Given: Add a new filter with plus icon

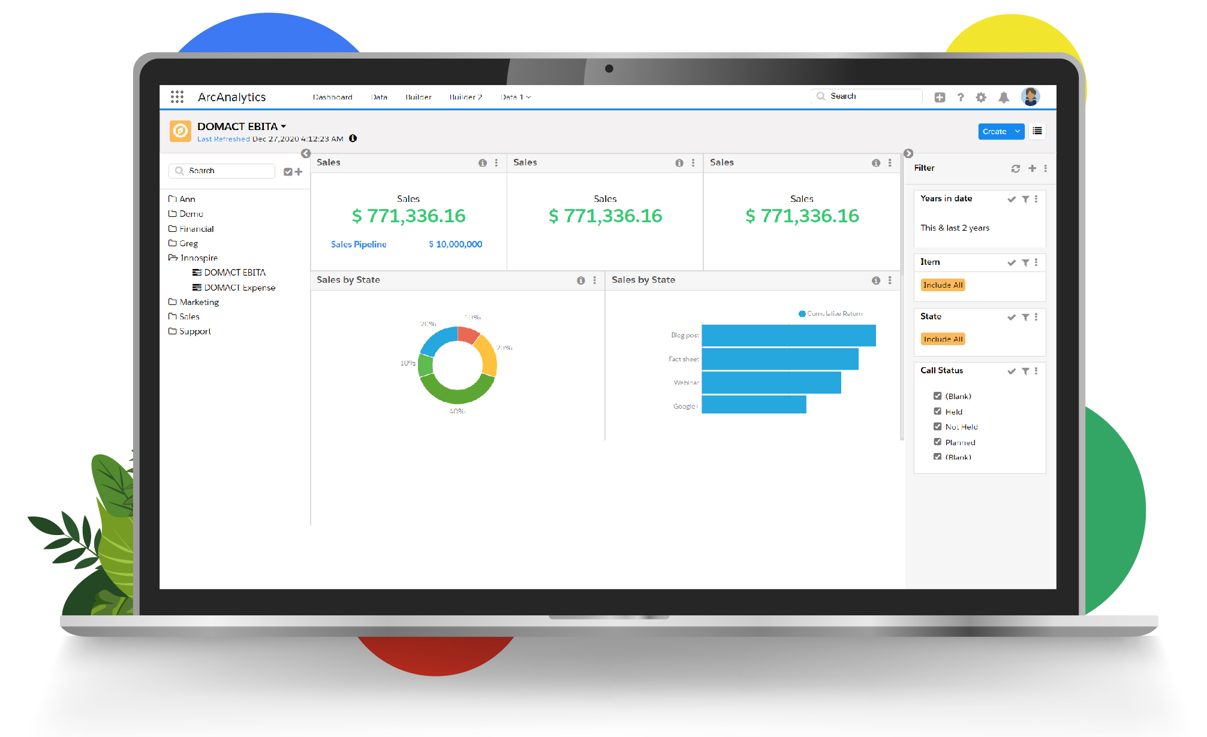Looking at the screenshot, I should pos(1032,168).
